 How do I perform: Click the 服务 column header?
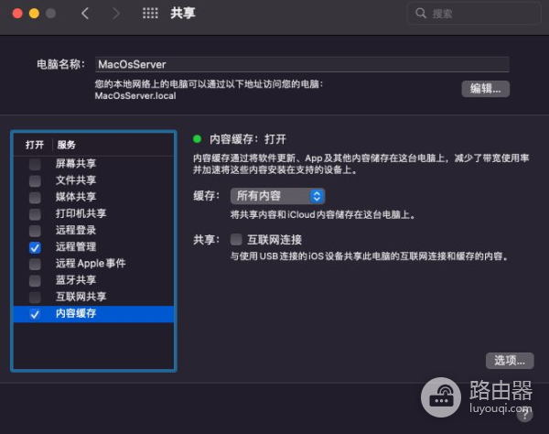pyautogui.click(x=66, y=145)
